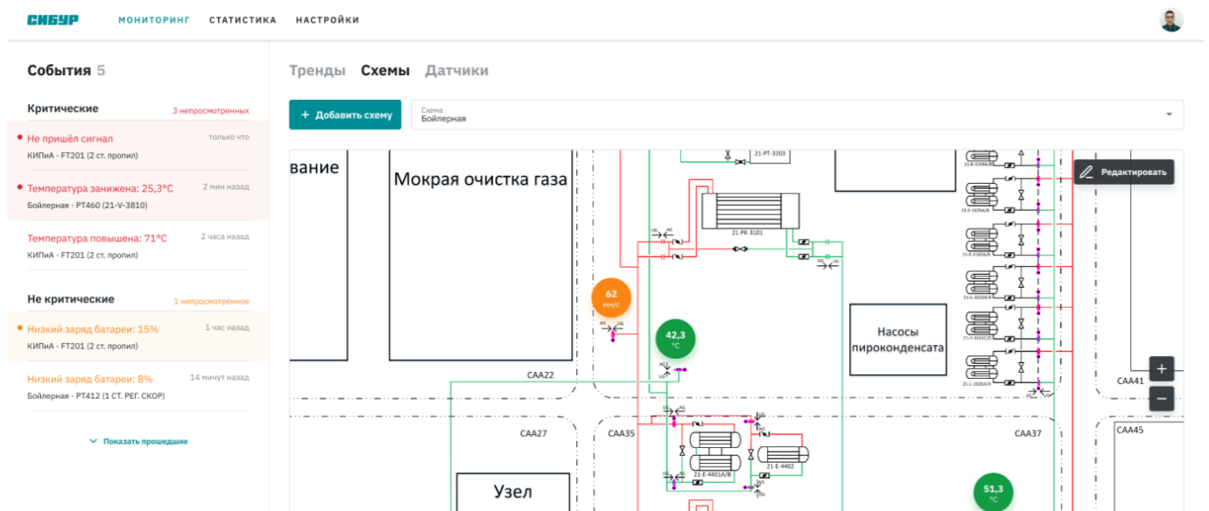This screenshot has width=1209, height=511.
Task: Select the green 42,3°C sensor indicator
Action: (x=674, y=339)
